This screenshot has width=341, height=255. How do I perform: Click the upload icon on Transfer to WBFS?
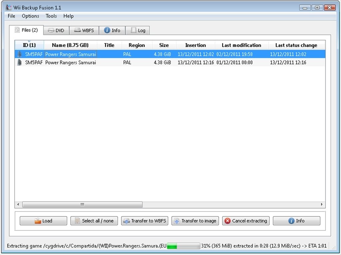(126, 221)
